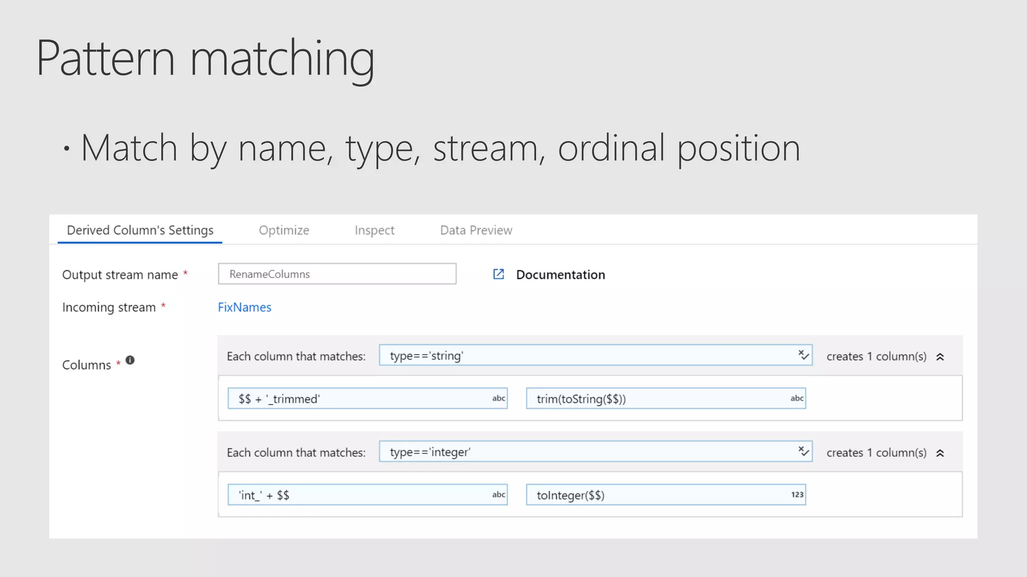
Task: Open the Optimize tab
Action: tap(284, 230)
